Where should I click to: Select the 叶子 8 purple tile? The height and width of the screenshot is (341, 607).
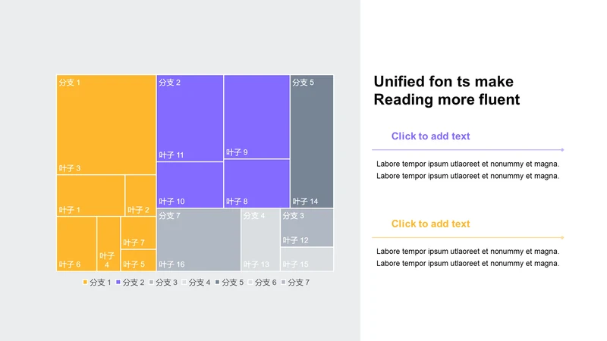click(x=256, y=183)
